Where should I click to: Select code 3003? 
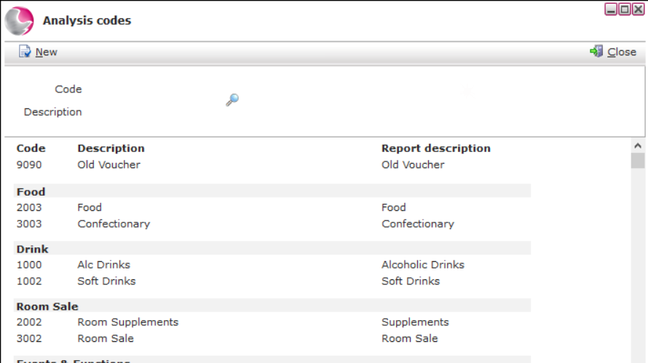[x=29, y=224]
